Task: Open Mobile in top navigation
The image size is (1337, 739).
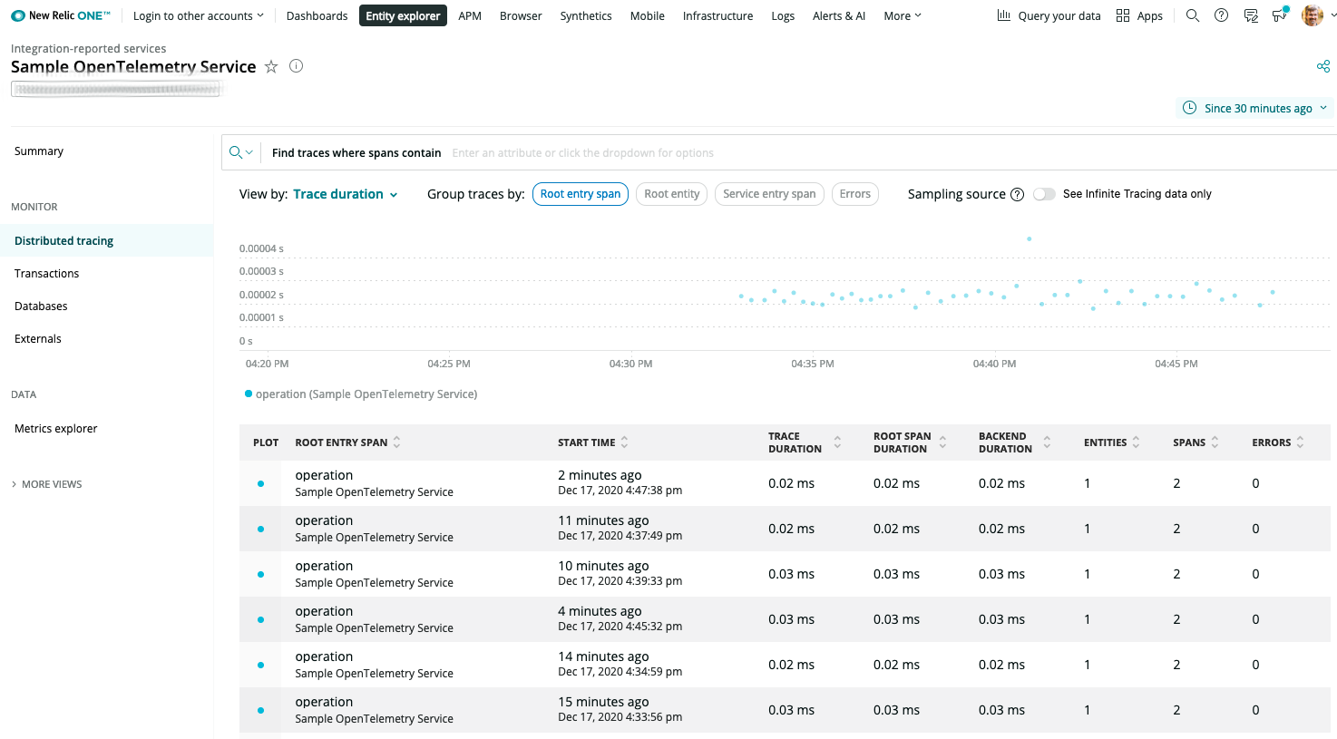Action: click(648, 15)
